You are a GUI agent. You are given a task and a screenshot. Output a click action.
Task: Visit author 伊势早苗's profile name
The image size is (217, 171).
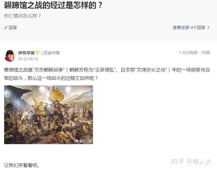click(27, 53)
